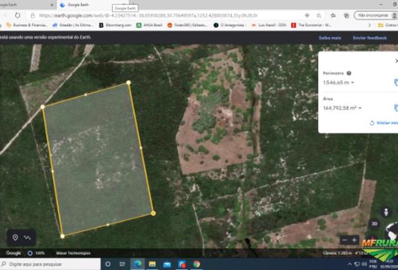Click the midpoint handle on the top polygon edge
The image size is (398, 270).
point(86,94)
